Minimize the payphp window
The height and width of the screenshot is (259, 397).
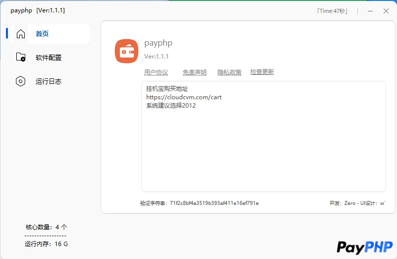[370, 11]
